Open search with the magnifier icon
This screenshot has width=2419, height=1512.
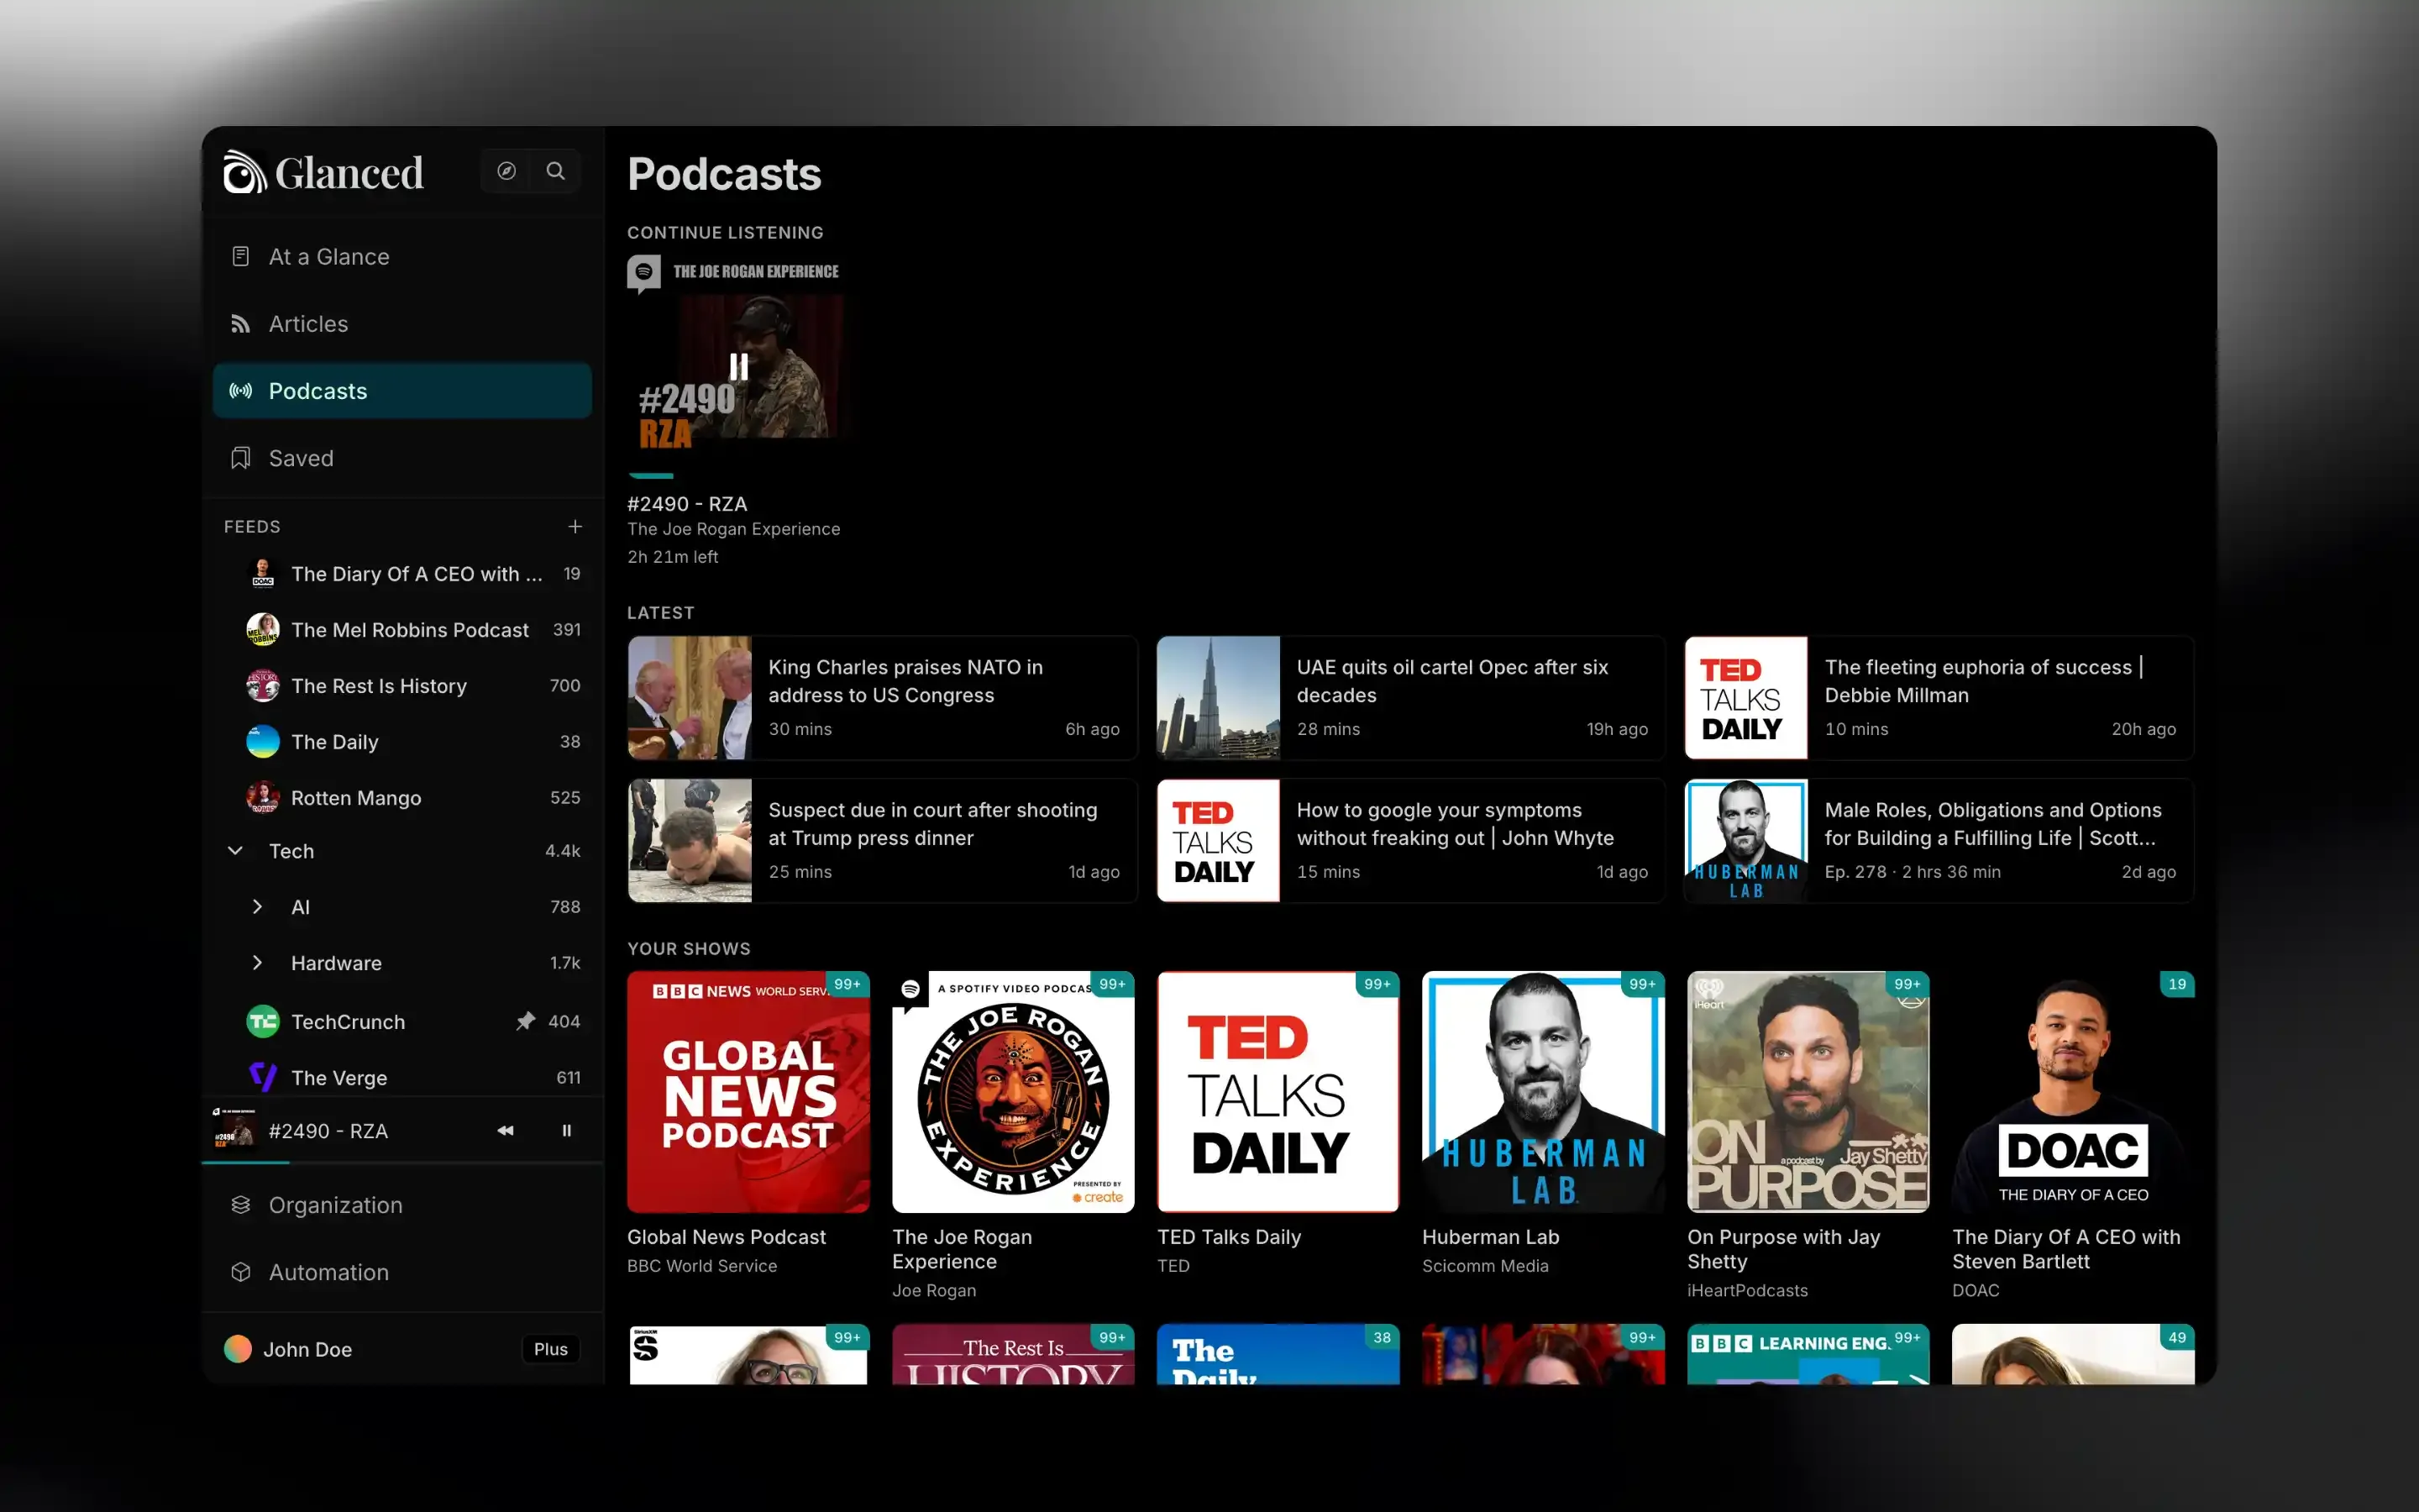556,171
